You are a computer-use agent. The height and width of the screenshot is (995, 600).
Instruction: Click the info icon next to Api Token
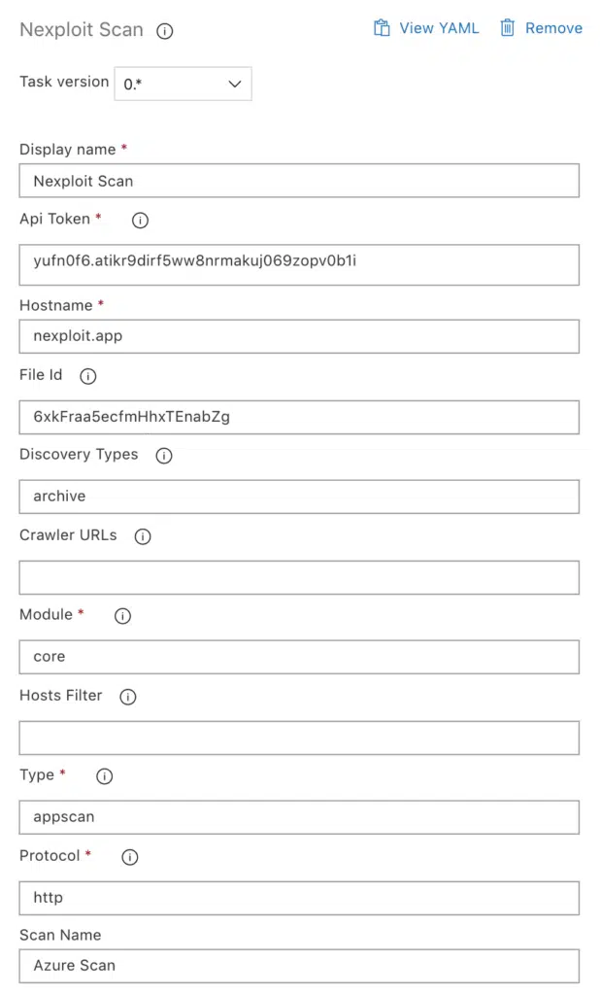(140, 221)
